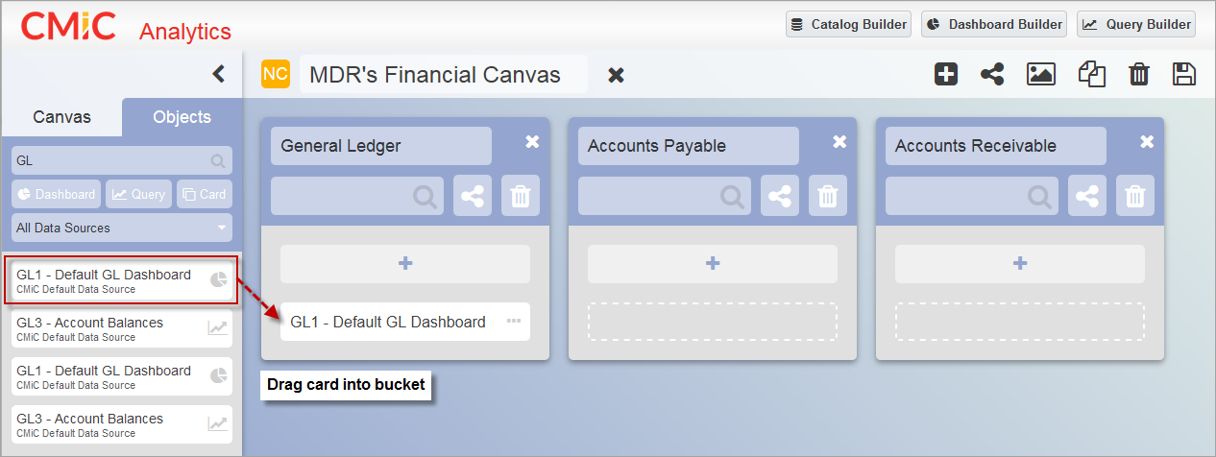Add a new bucket with plus icon

pos(946,74)
